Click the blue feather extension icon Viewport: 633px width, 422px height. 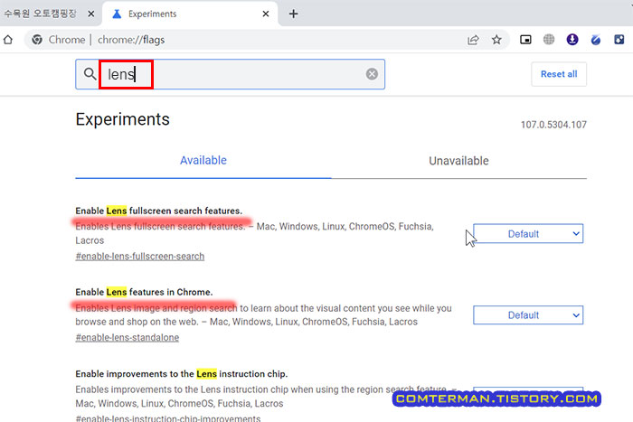595,40
